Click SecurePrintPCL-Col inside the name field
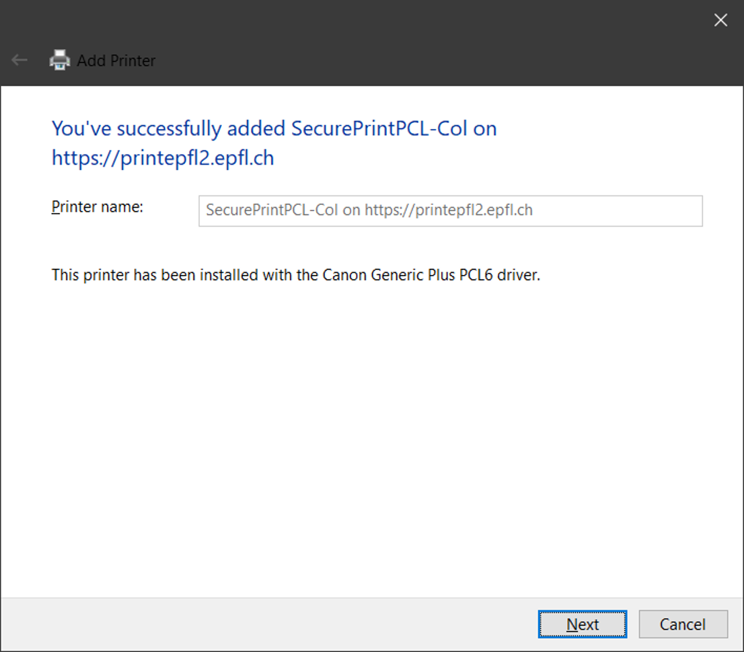The width and height of the screenshot is (744, 652). (x=272, y=210)
